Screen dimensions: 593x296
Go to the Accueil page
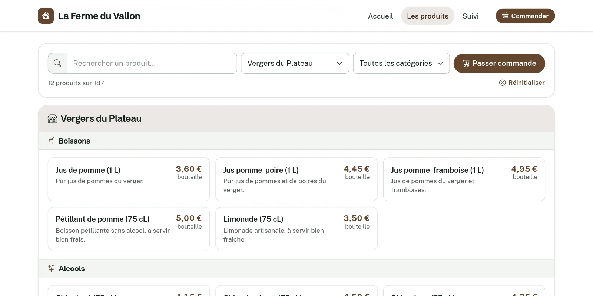(380, 16)
